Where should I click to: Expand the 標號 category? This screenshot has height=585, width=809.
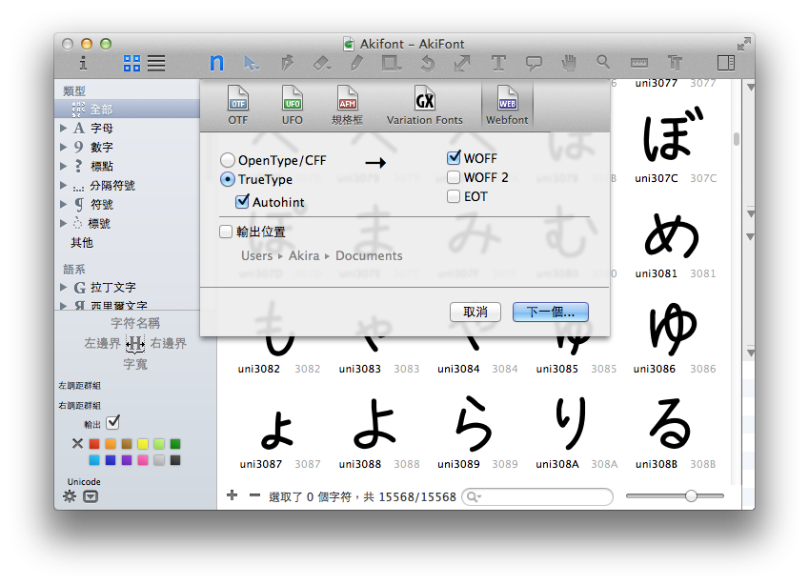pyautogui.click(x=63, y=223)
